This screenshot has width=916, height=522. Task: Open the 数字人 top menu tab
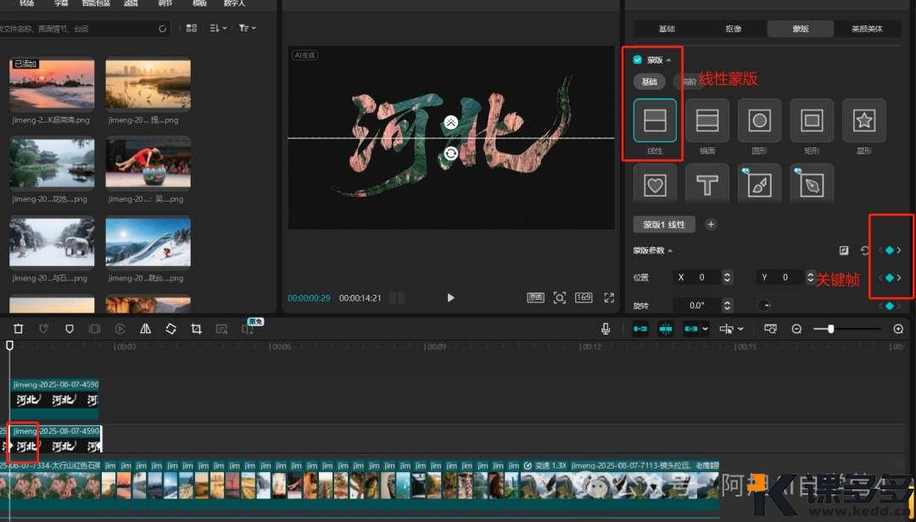[234, 3]
